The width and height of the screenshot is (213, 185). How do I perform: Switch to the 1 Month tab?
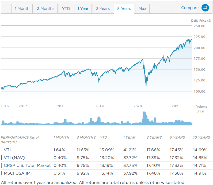(x=22, y=9)
